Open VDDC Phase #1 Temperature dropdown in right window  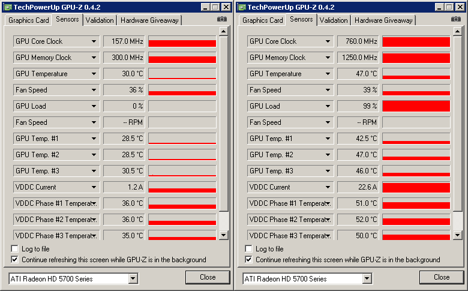(x=328, y=203)
